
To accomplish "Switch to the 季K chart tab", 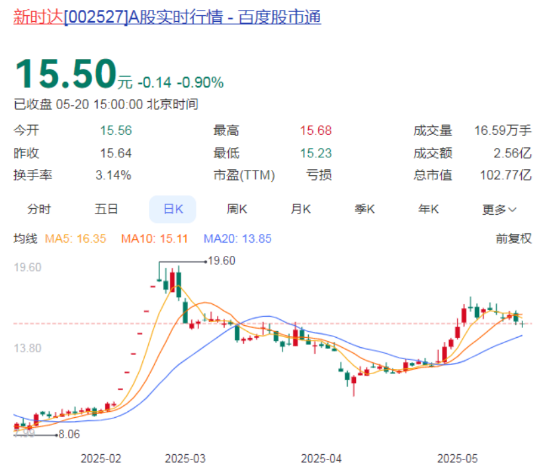I will tap(364, 209).
